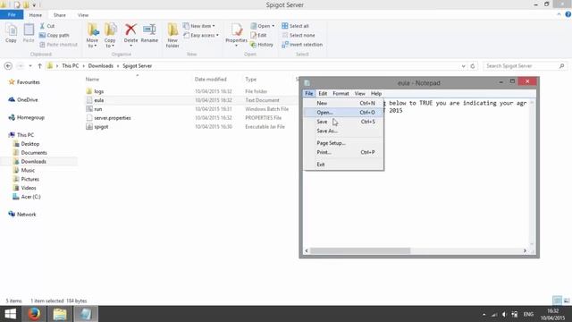Choose Exit in Notepad File menu
The image size is (572, 322).
(x=343, y=165)
